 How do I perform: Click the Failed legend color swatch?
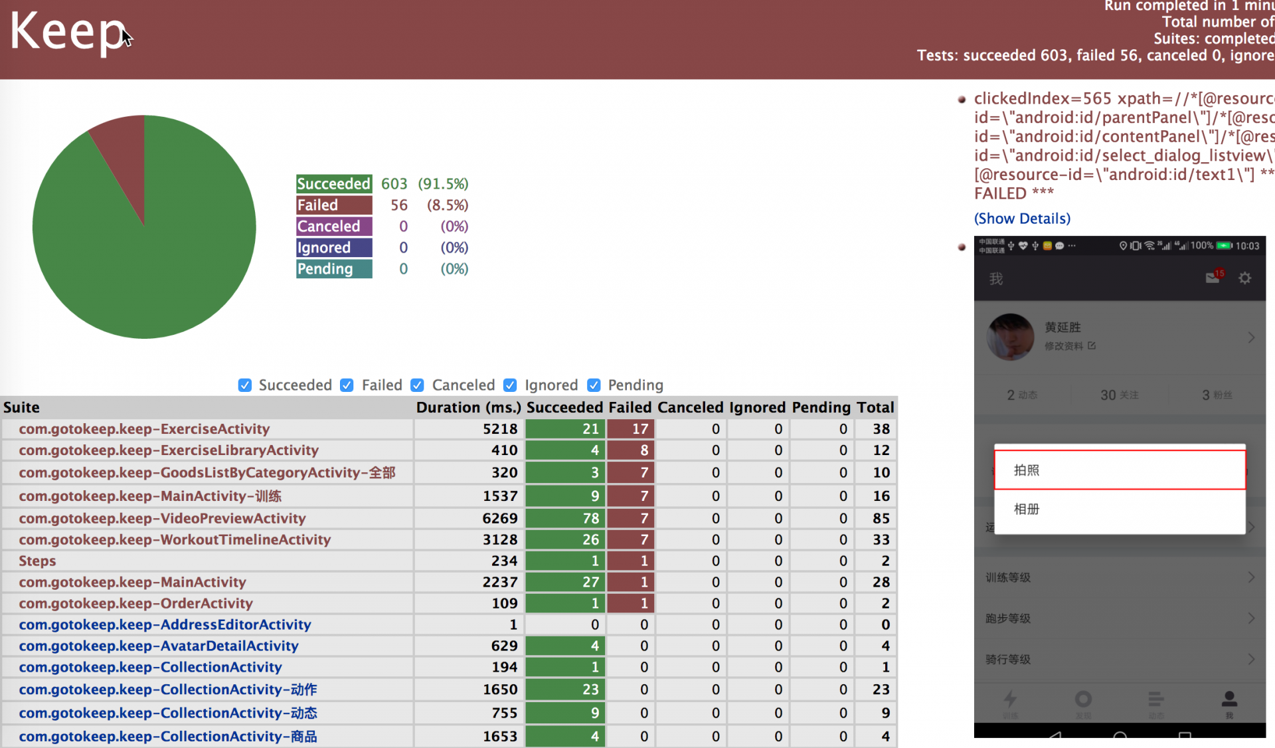[x=334, y=205]
